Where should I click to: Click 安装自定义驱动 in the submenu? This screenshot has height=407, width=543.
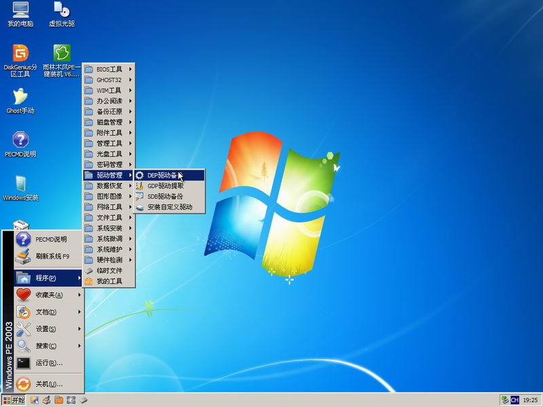170,207
